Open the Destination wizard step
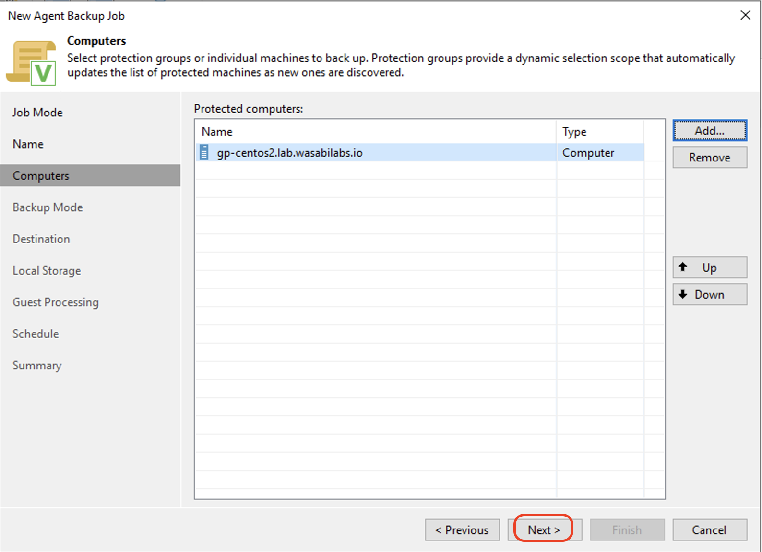Screen dimensions: 762x552 [x=41, y=239]
